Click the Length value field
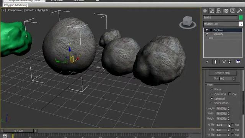This screenshot has height=138, width=245. (222, 108)
